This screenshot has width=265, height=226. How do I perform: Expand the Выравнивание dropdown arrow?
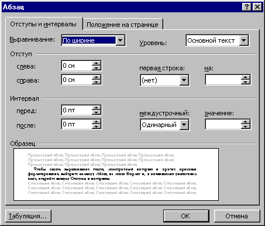point(121,40)
